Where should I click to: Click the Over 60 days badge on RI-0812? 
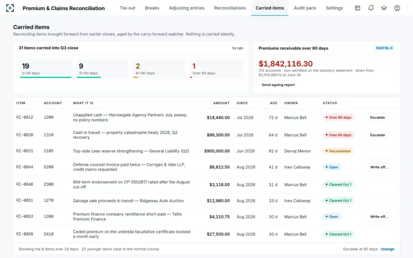(339, 118)
